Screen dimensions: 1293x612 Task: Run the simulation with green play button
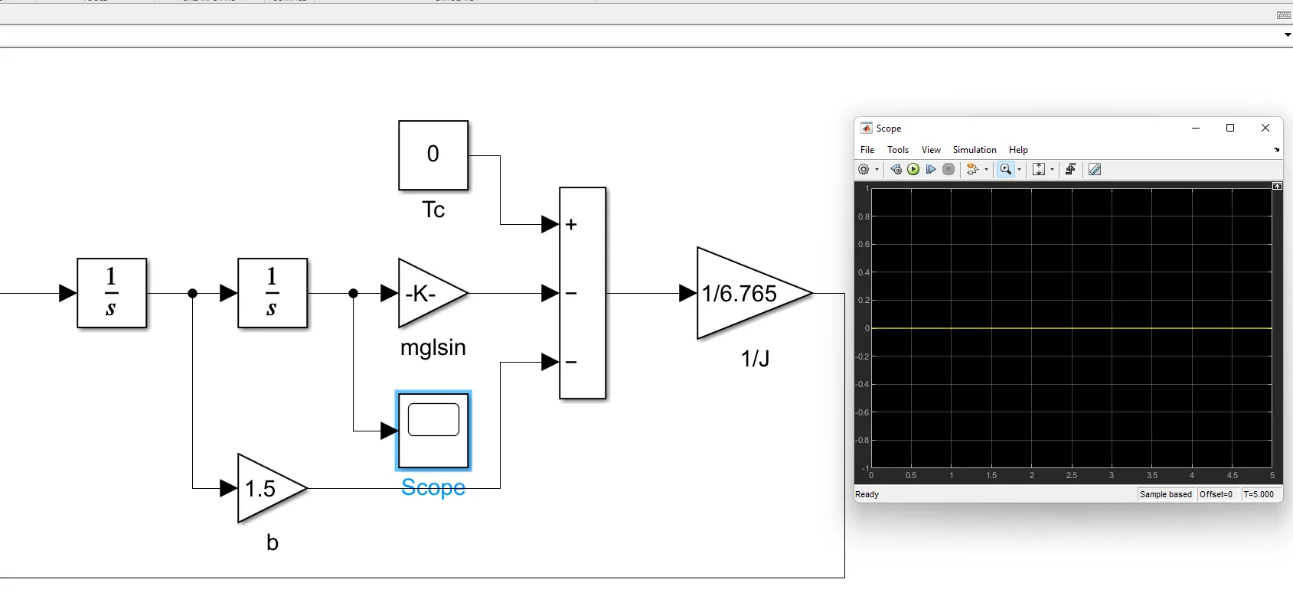[913, 170]
